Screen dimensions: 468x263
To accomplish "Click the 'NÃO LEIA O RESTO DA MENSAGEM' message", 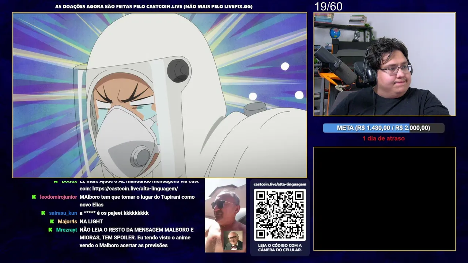I will point(137,237).
